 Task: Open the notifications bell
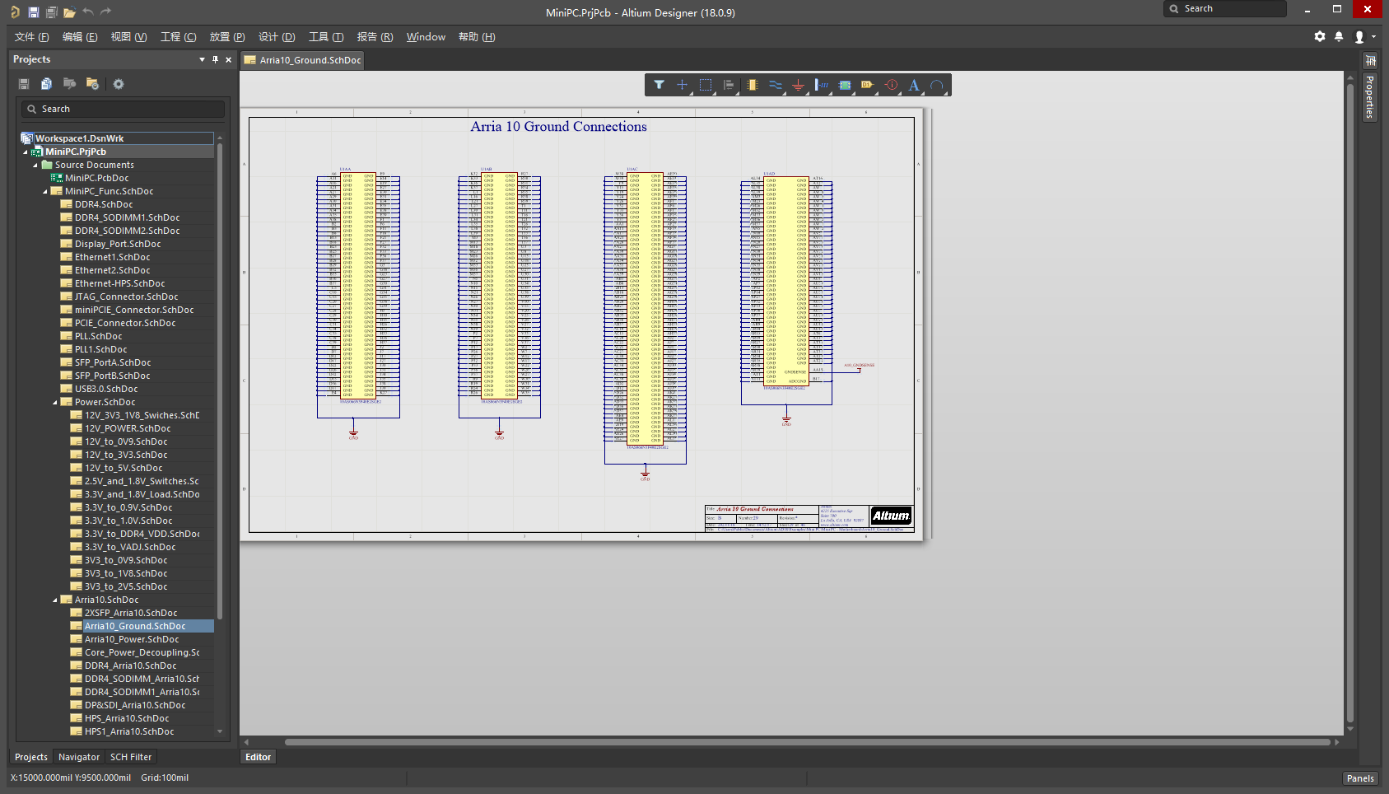tap(1339, 37)
